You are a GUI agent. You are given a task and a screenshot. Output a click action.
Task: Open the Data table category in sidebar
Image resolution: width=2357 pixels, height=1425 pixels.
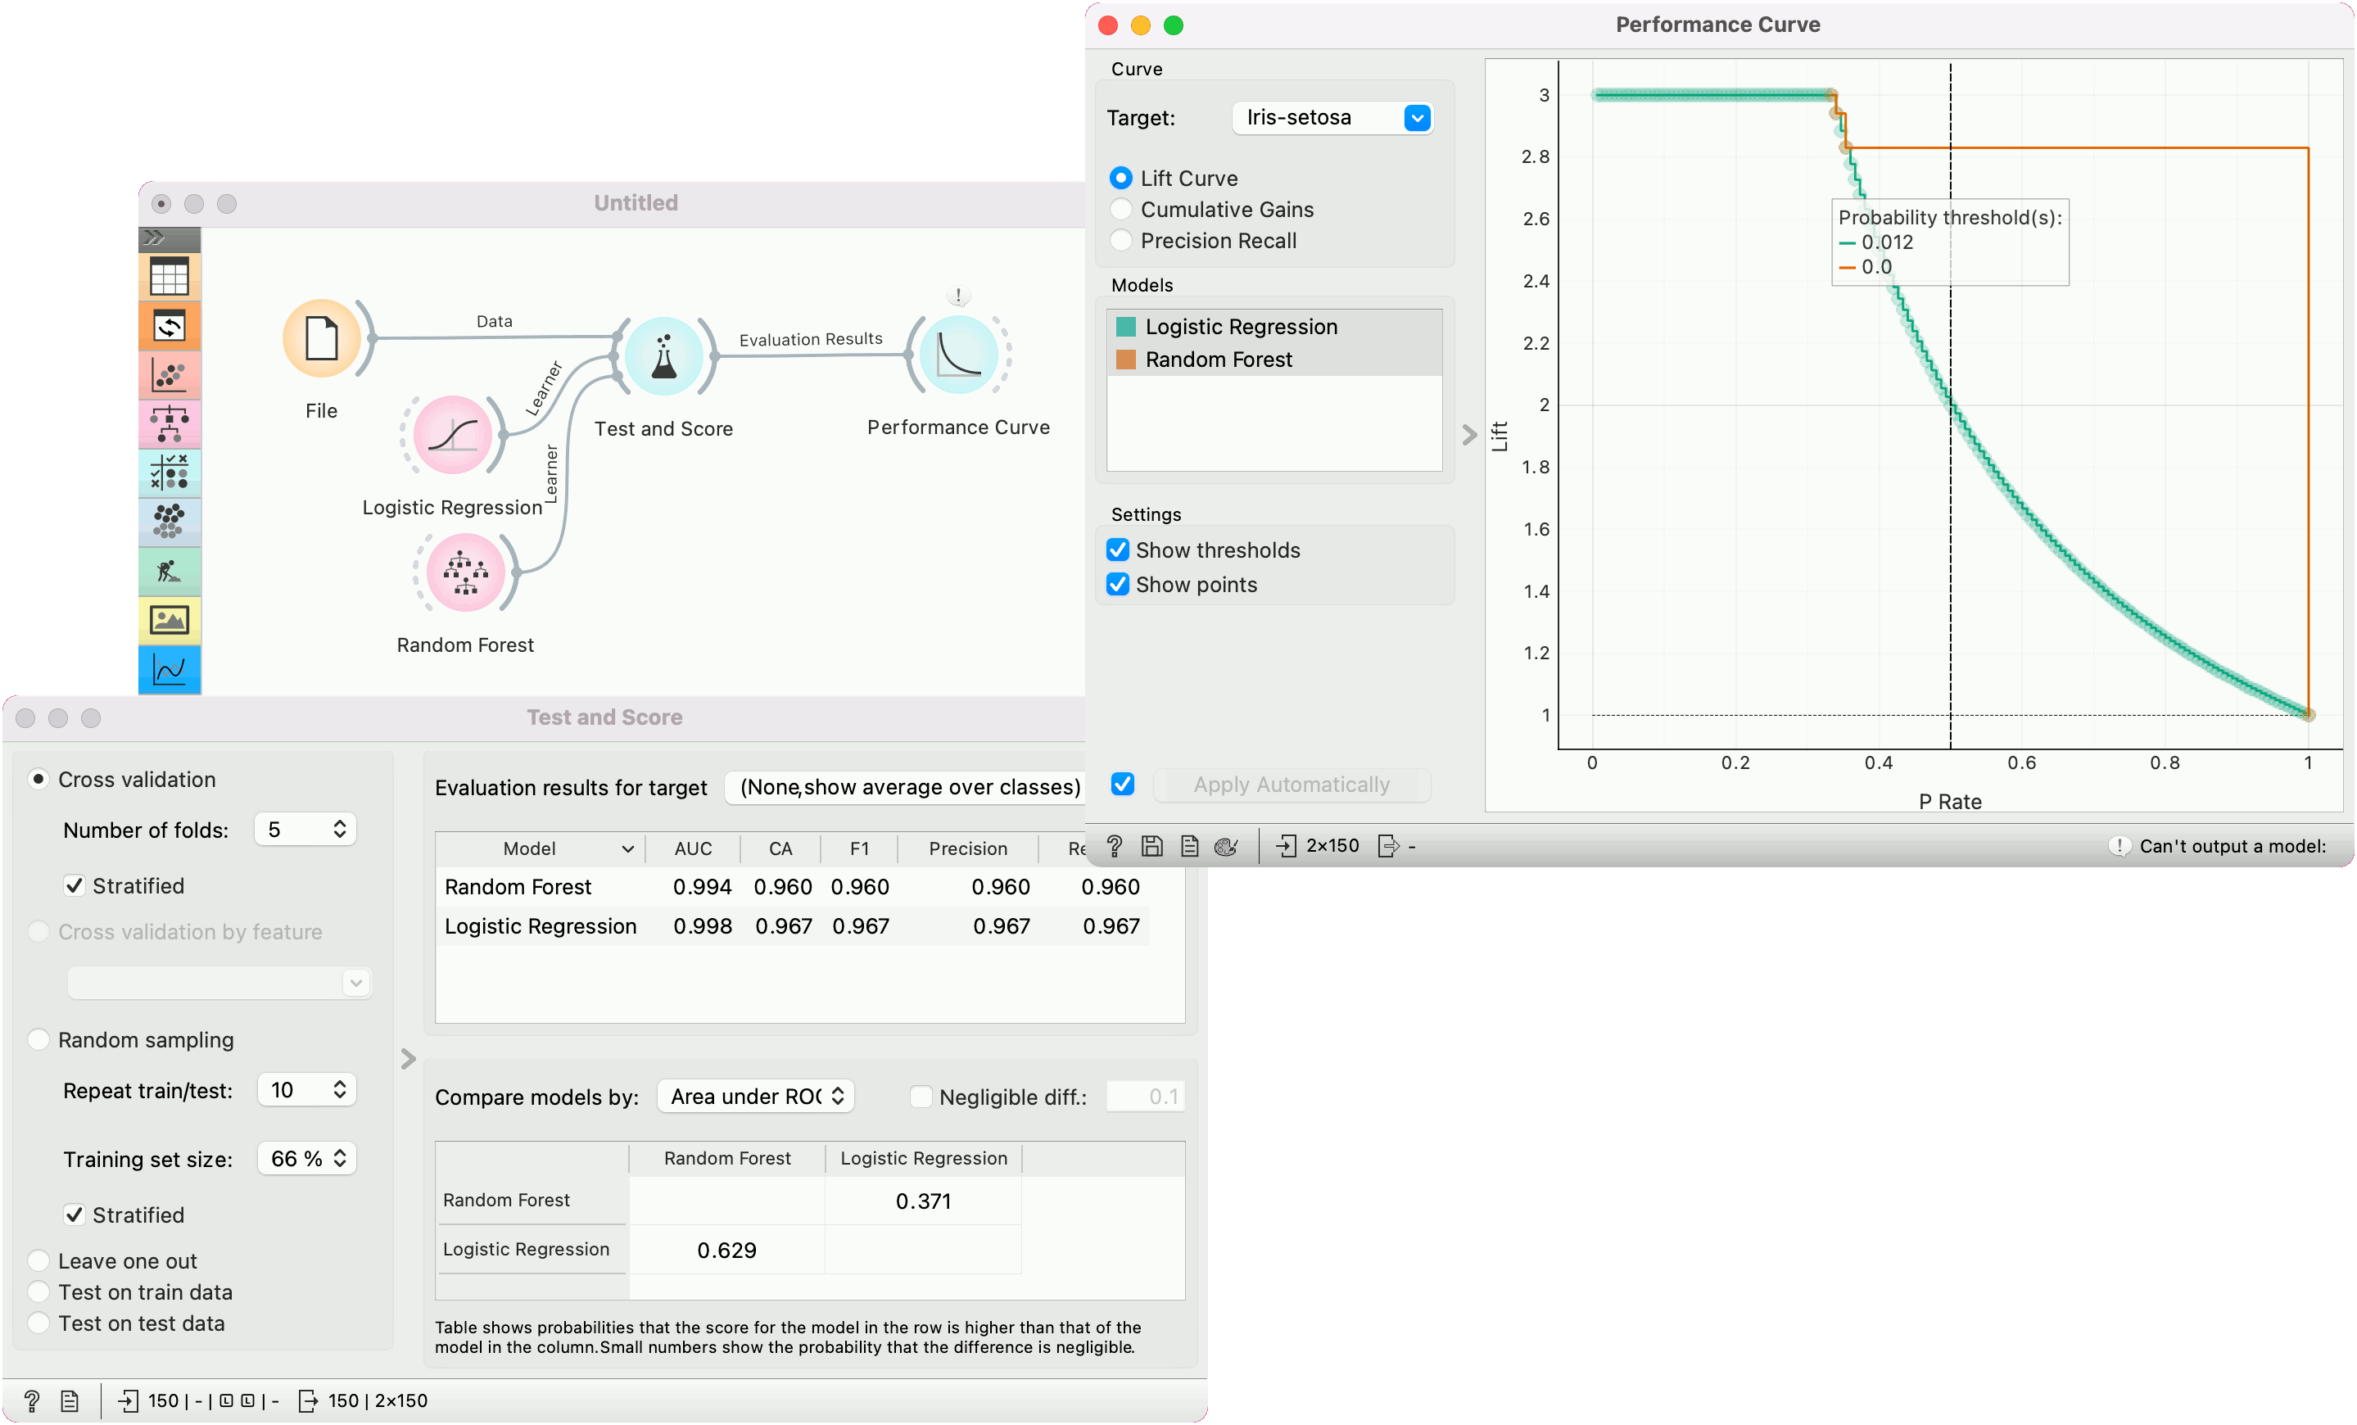(x=170, y=278)
